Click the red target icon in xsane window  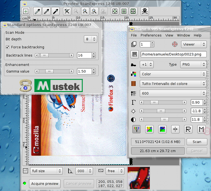point(175,44)
